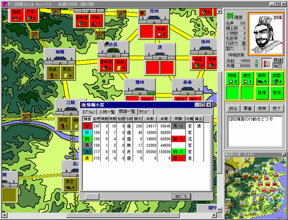This screenshot has width=288, height=220.
Task: Select the 于禁 officer card
Action: click(31, 15)
